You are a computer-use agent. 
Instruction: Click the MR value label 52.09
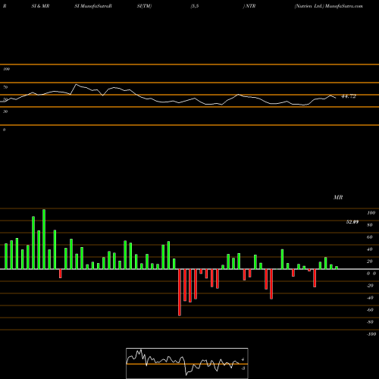tap(352, 222)
